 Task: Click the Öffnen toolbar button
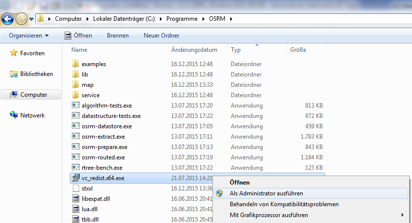79,36
